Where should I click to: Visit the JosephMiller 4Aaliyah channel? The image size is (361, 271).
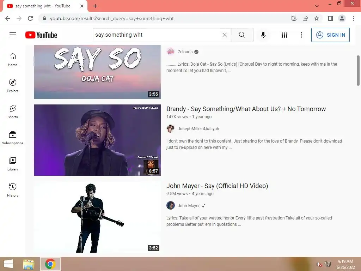(x=198, y=129)
